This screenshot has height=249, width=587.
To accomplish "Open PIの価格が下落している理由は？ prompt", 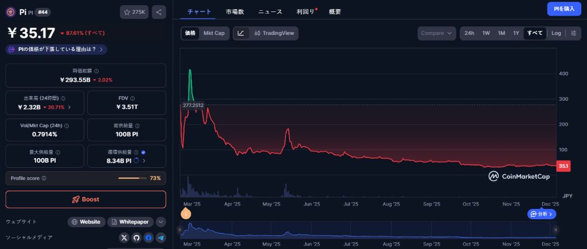I will pyautogui.click(x=56, y=49).
